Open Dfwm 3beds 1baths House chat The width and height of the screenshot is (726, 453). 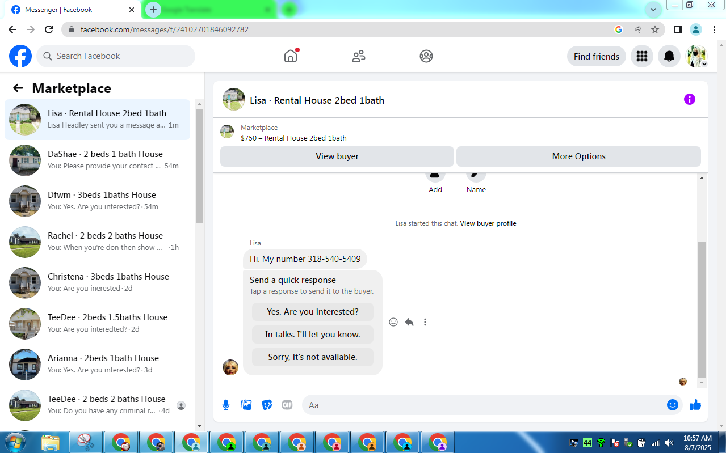click(98, 201)
